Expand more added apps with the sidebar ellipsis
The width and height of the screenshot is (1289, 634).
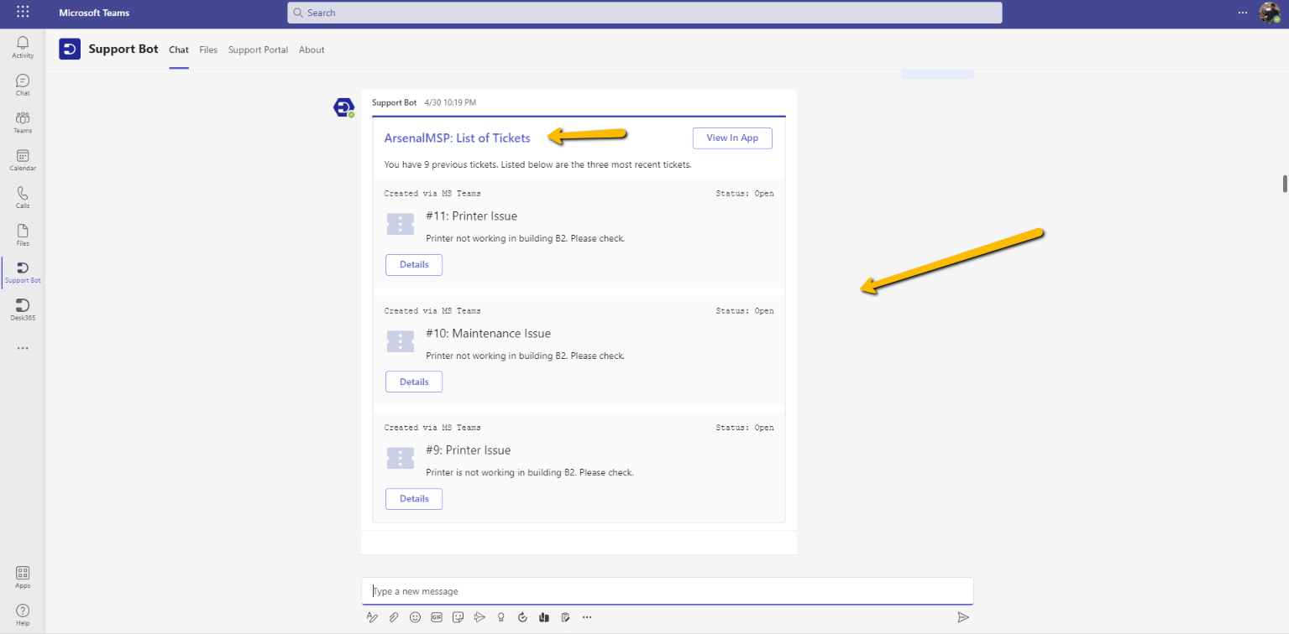tap(22, 347)
